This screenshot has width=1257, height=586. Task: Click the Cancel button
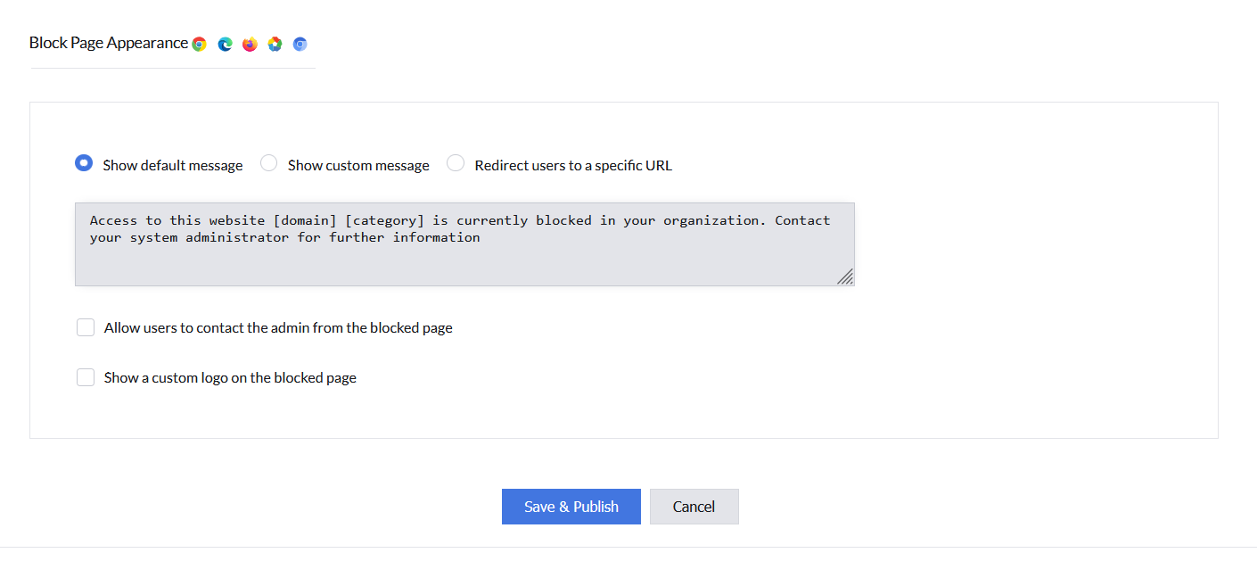694,507
